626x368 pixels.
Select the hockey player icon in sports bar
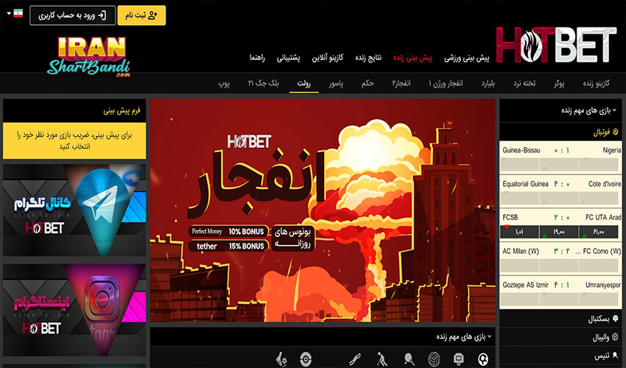click(381, 360)
